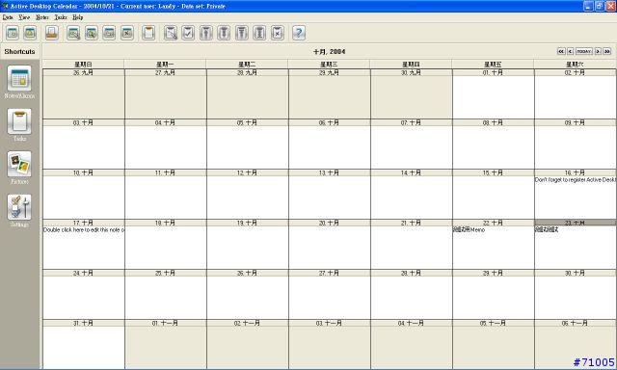Click the edit task icon with pencil
This screenshot has width=617, height=370.
tap(171, 33)
